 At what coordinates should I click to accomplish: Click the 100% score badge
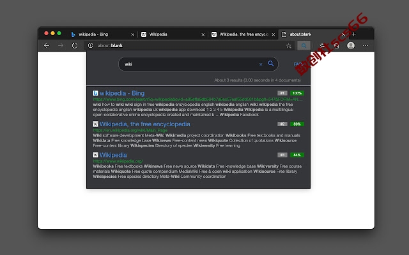pyautogui.click(x=297, y=93)
